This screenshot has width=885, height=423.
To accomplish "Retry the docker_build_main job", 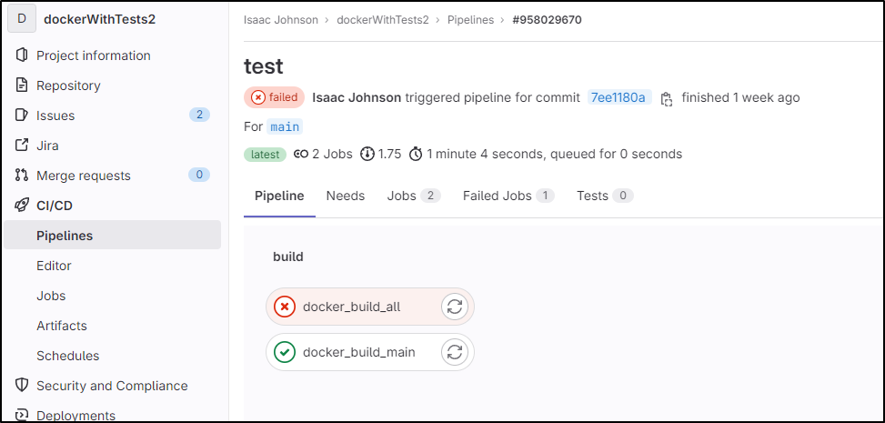I will click(x=455, y=352).
